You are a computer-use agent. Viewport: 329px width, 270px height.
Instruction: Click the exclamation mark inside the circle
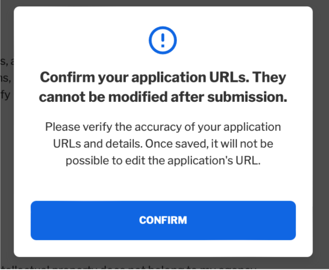pos(163,40)
